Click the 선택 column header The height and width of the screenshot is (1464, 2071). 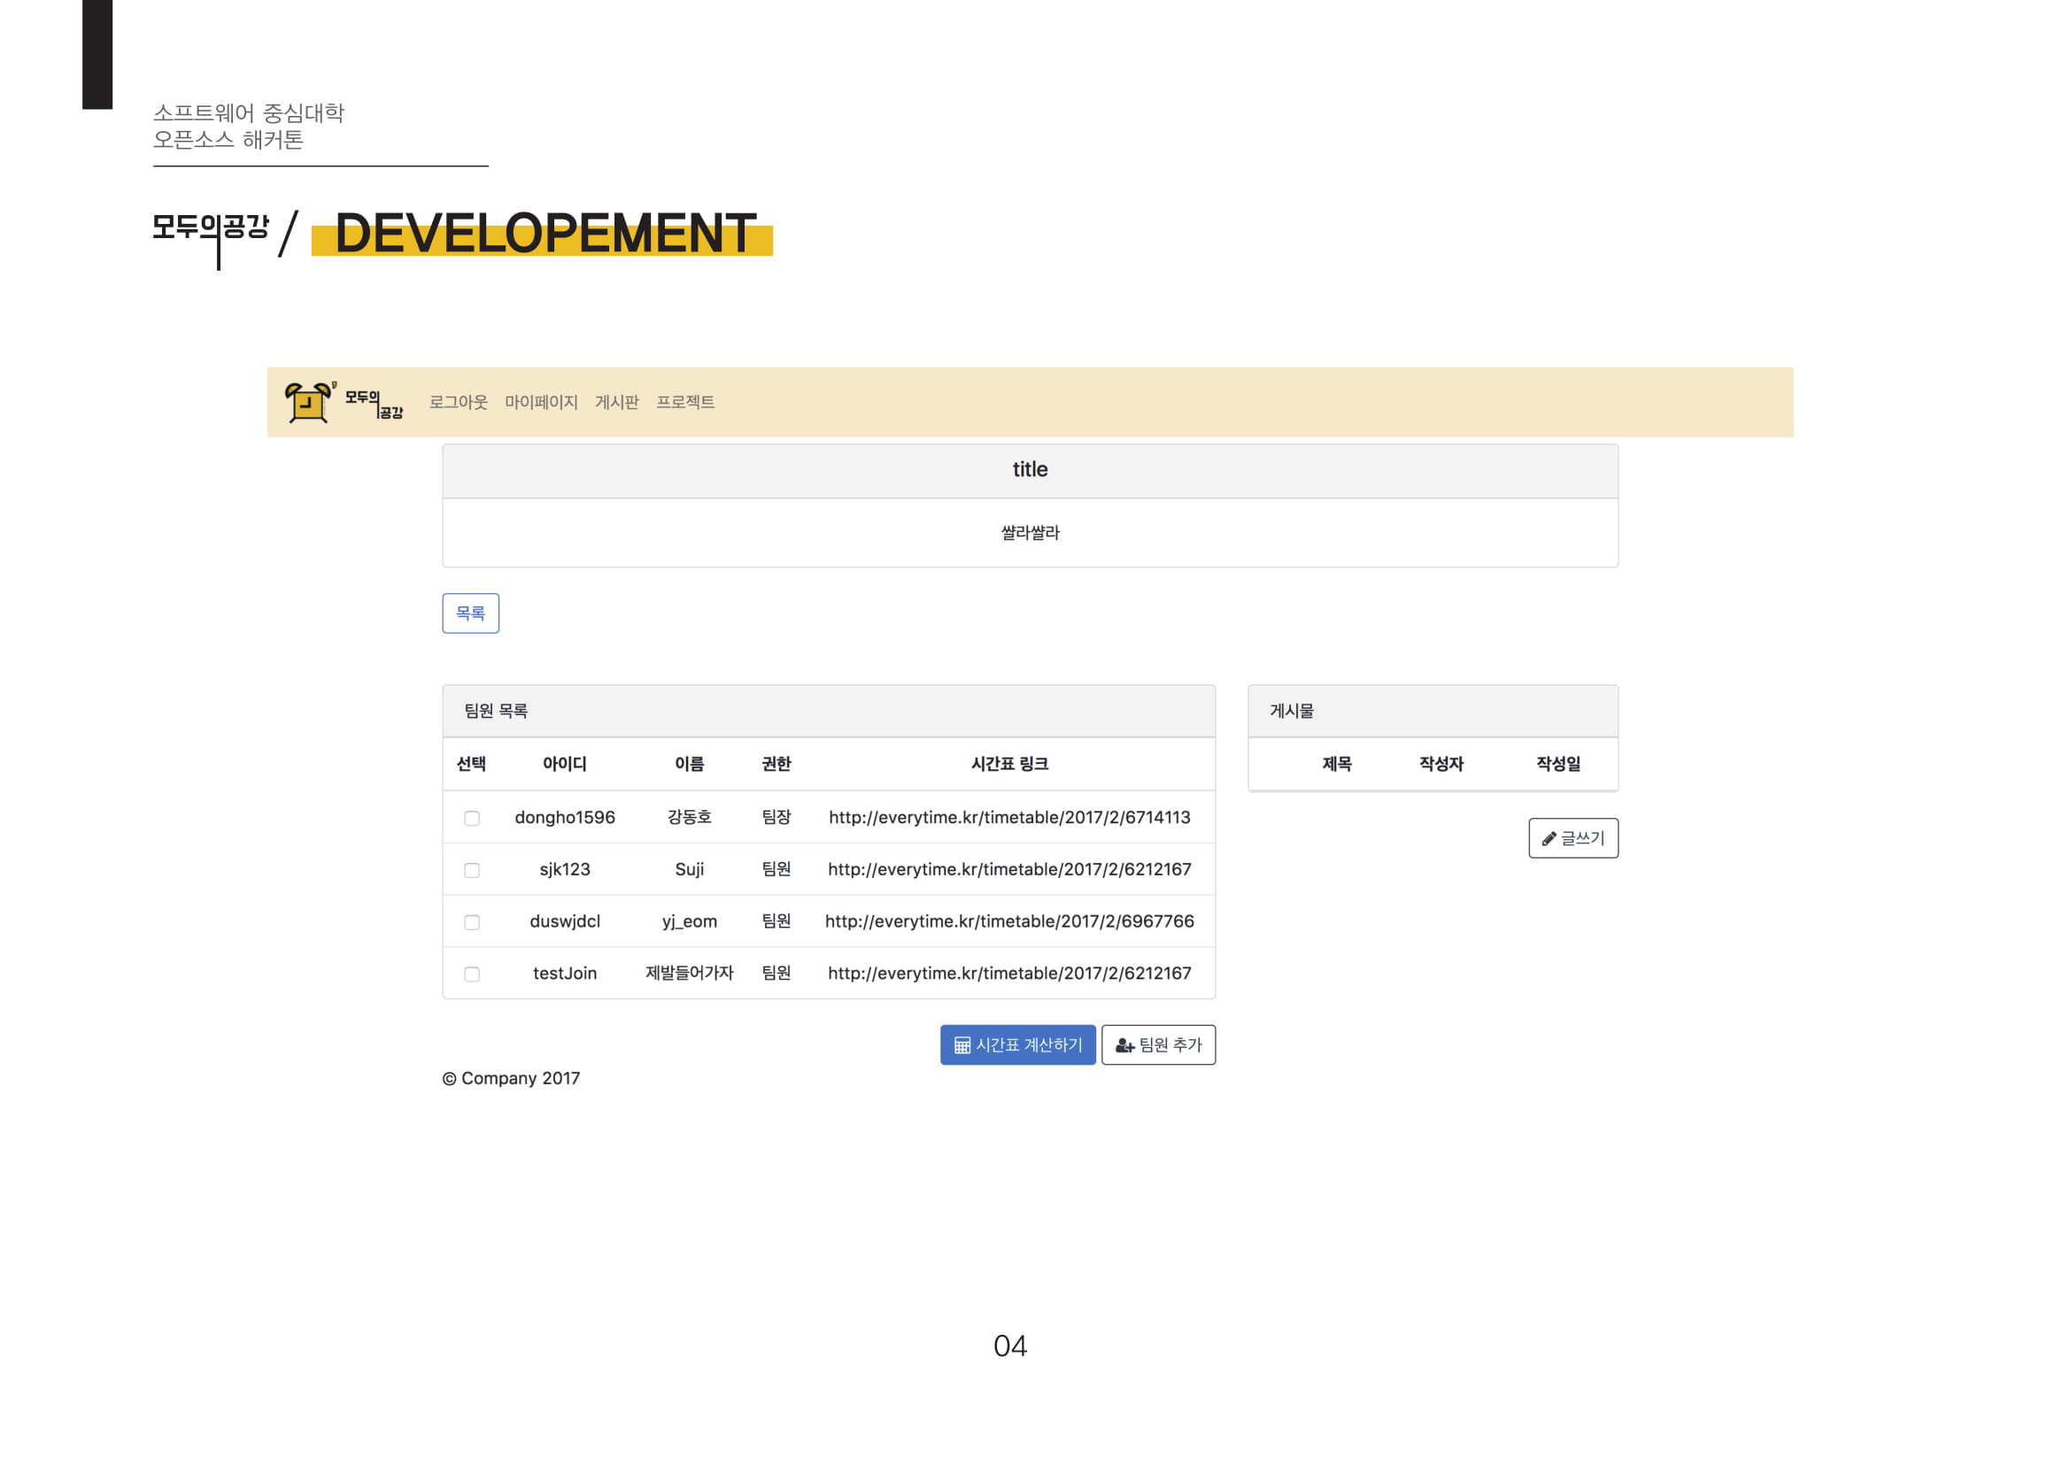472,765
